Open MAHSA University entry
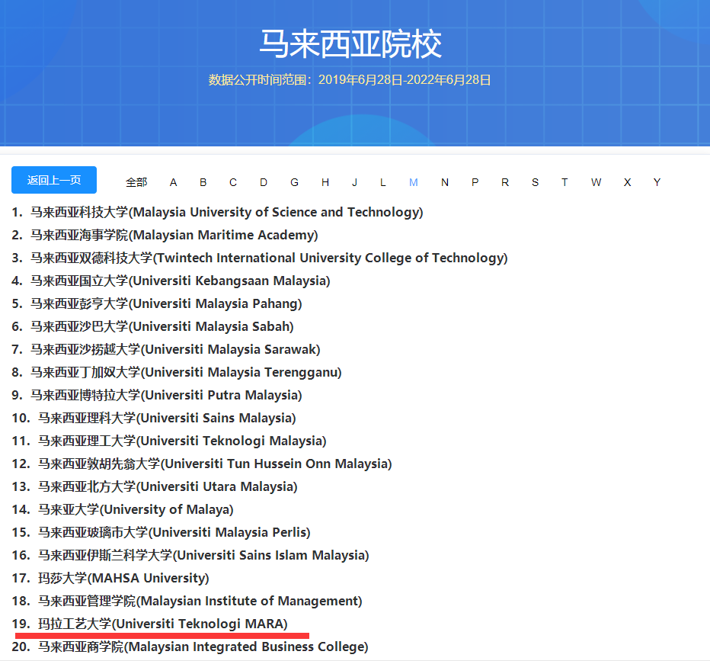The image size is (710, 661). (123, 578)
